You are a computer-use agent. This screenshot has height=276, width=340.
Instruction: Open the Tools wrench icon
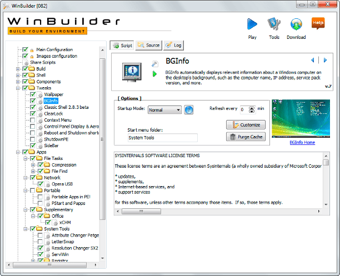[x=274, y=24]
